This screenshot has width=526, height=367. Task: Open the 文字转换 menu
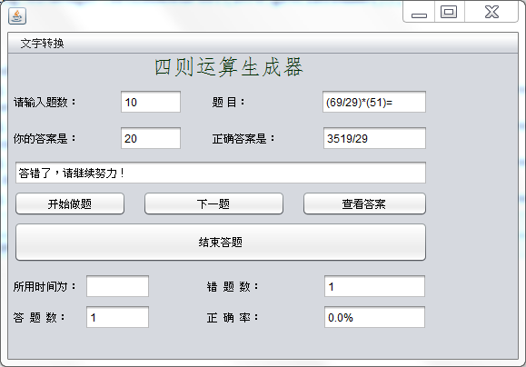pos(42,44)
